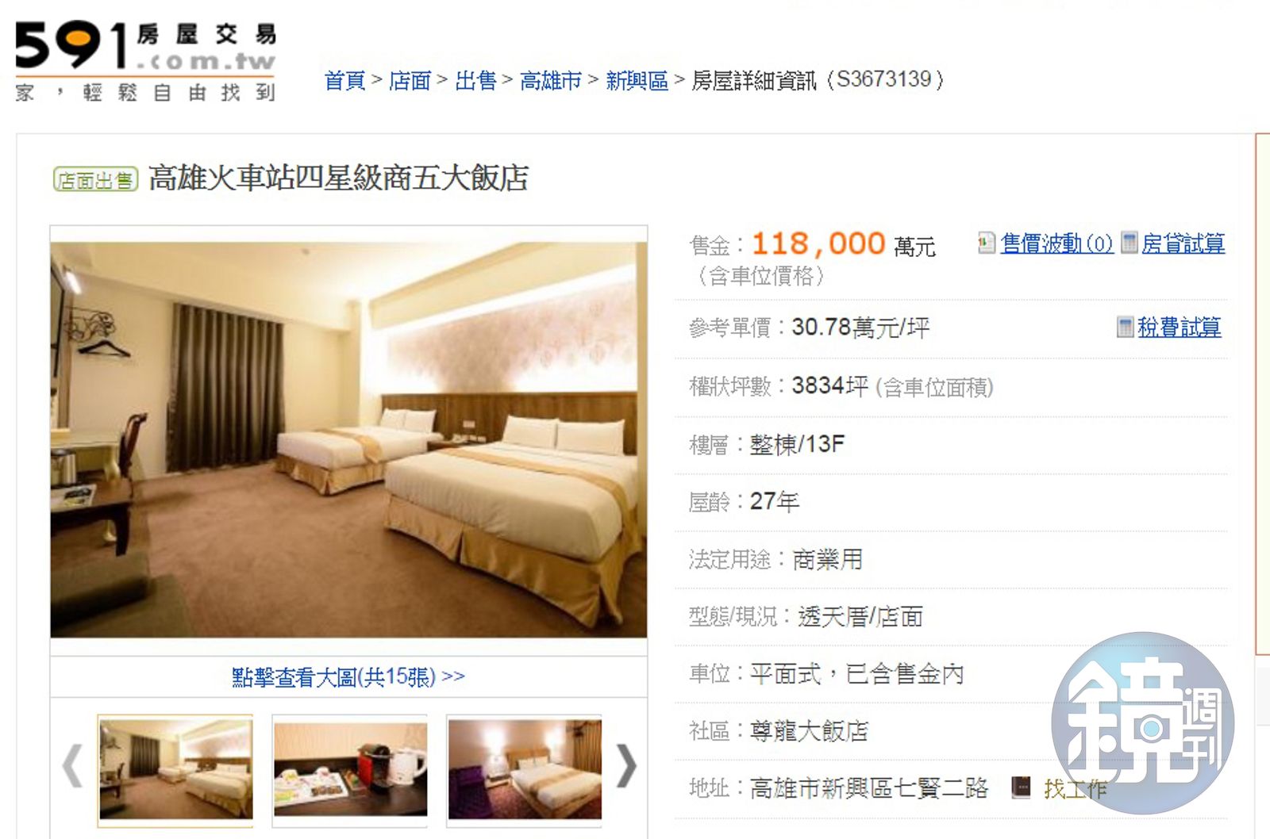This screenshot has height=839, width=1270.
Task: Show next thumbnails with right arrow
Action: coord(626,767)
